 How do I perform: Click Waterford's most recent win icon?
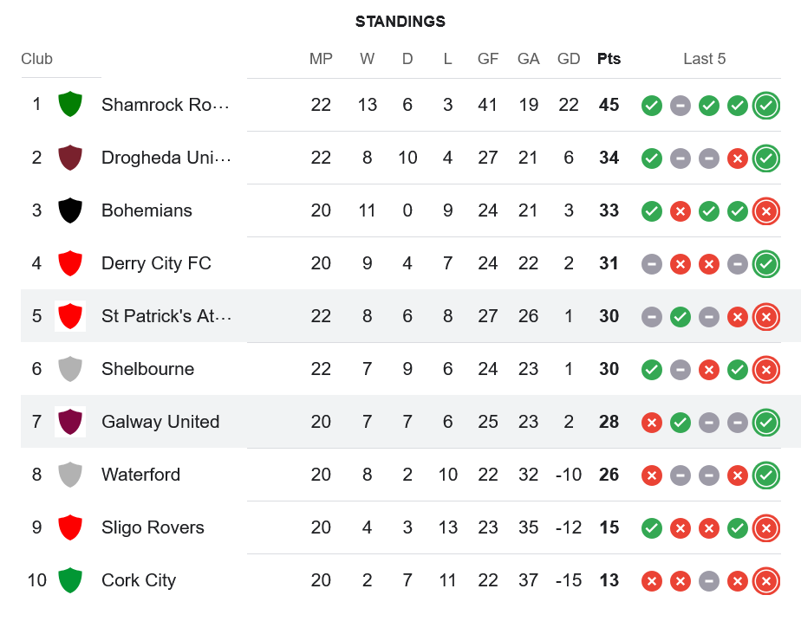765,475
